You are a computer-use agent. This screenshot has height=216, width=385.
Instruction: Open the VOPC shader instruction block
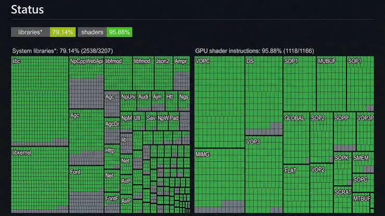(x=220, y=102)
